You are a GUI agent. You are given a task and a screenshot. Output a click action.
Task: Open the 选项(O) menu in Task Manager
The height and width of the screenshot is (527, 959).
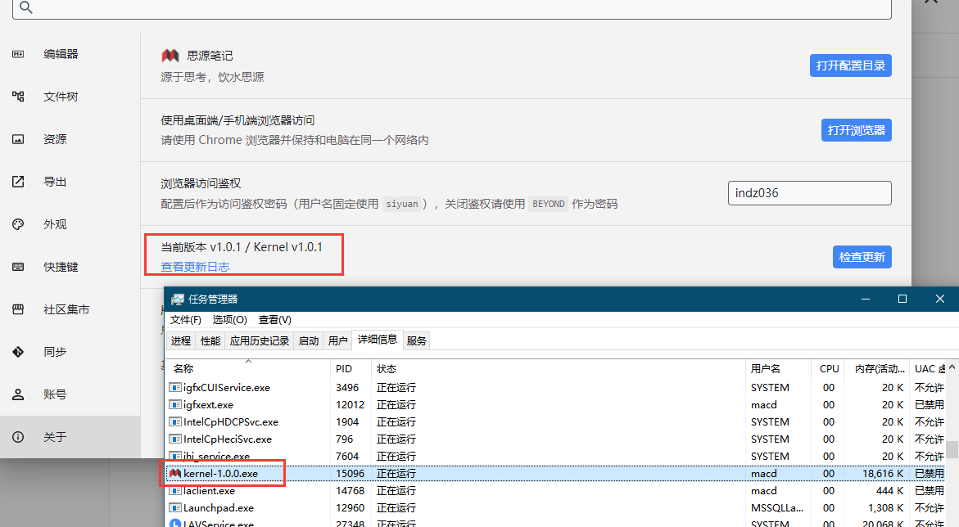[x=229, y=320]
